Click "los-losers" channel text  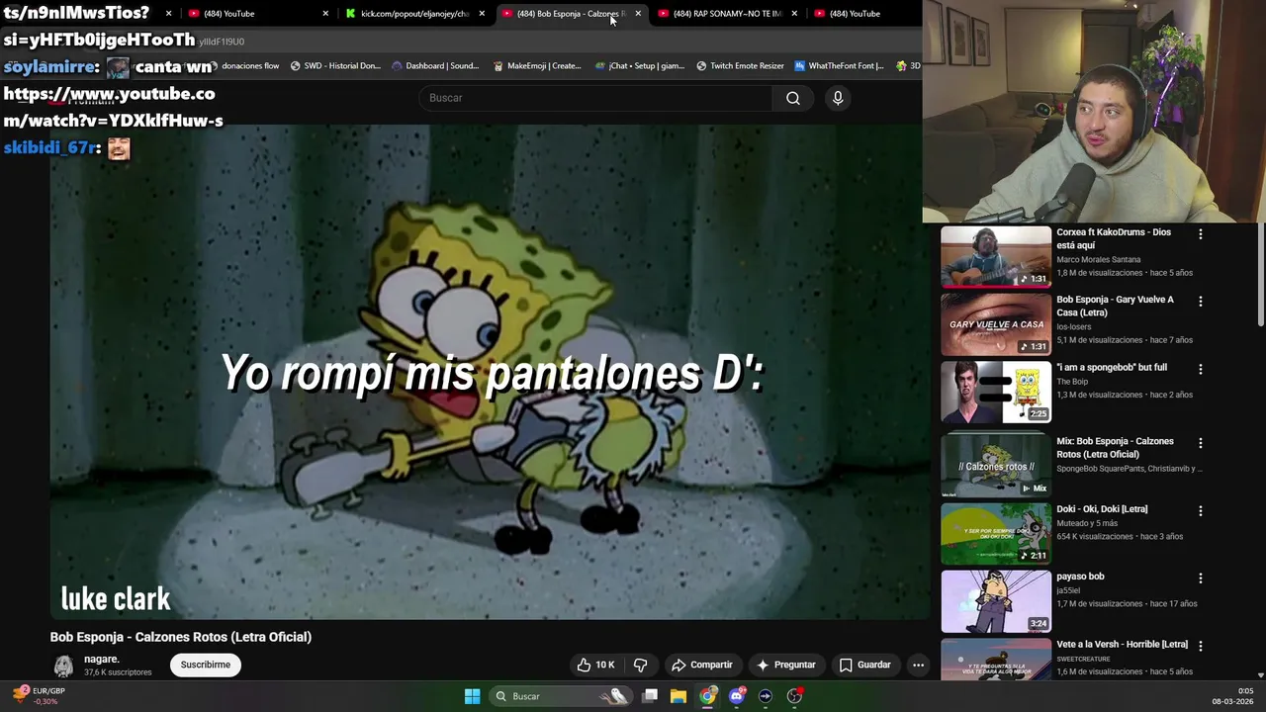[1074, 326]
